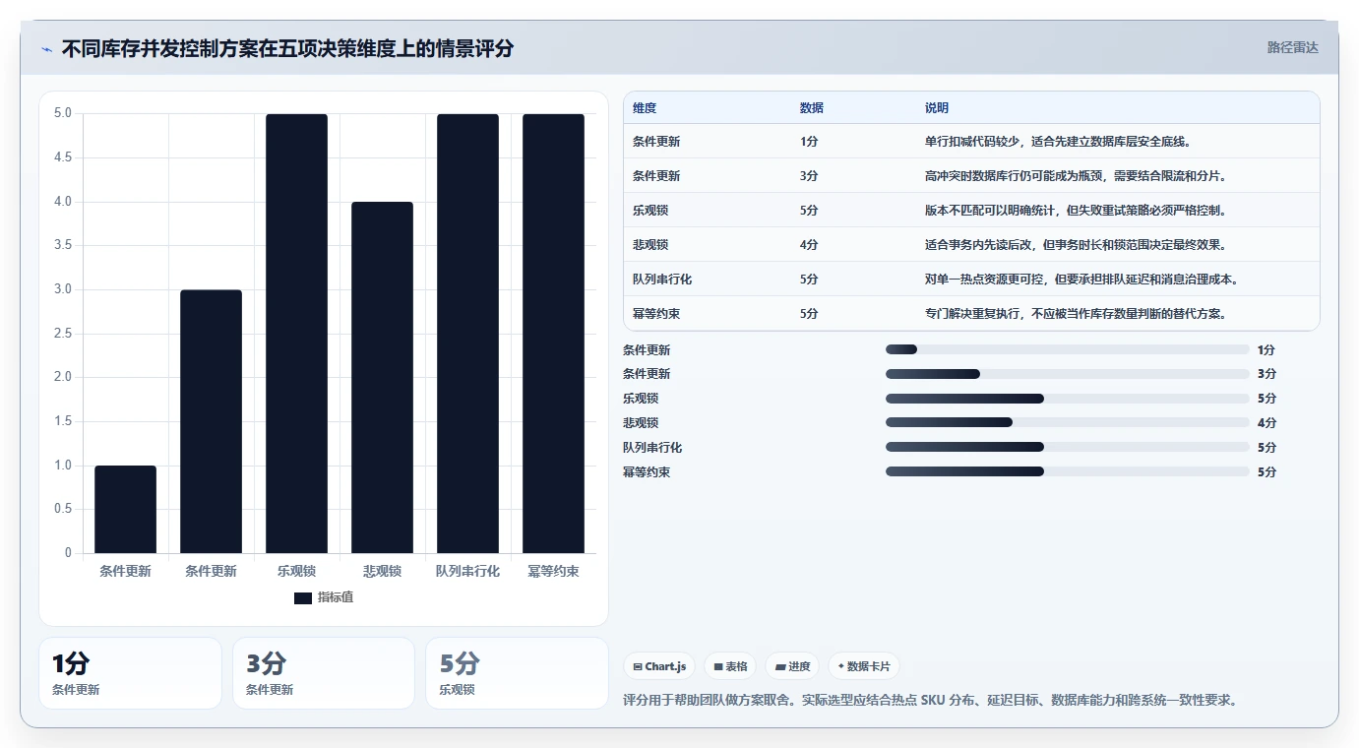The height and width of the screenshot is (748, 1359).
Task: Click the 路径雷达 label in the header
Action: [x=1292, y=47]
